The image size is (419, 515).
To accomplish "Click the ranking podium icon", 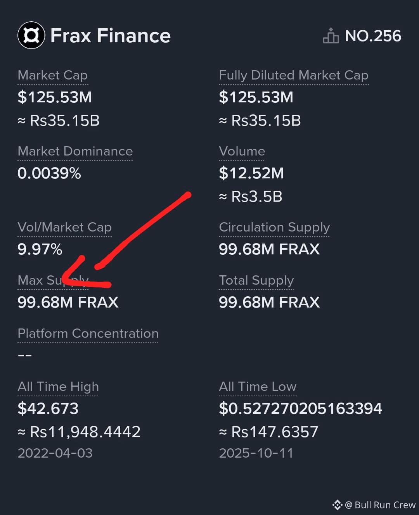I will (331, 35).
